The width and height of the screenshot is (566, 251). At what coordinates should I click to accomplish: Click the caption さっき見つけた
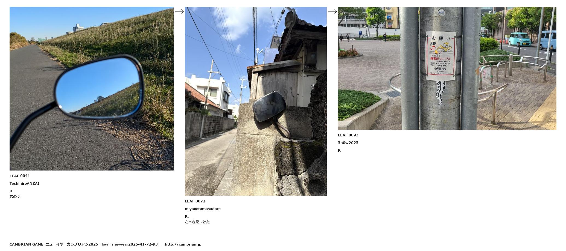point(197,222)
